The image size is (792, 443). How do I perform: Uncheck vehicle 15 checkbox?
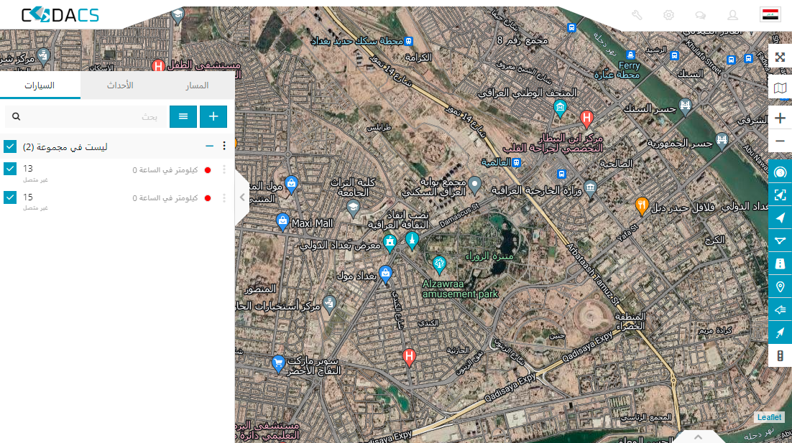coord(10,197)
